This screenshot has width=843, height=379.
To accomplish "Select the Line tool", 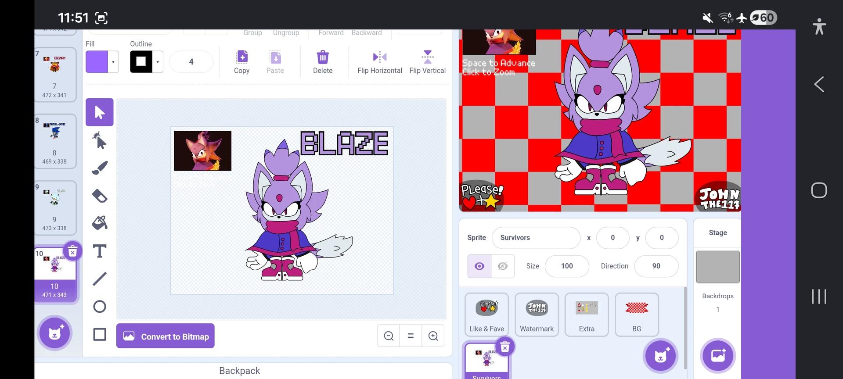I will [x=100, y=279].
